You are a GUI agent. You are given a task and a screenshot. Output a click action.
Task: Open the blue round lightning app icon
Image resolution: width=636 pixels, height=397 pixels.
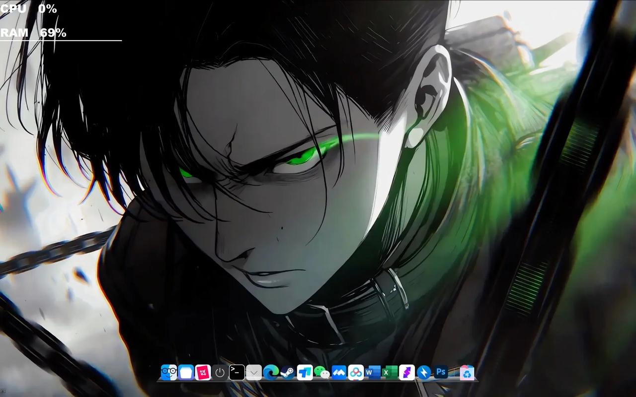click(424, 372)
